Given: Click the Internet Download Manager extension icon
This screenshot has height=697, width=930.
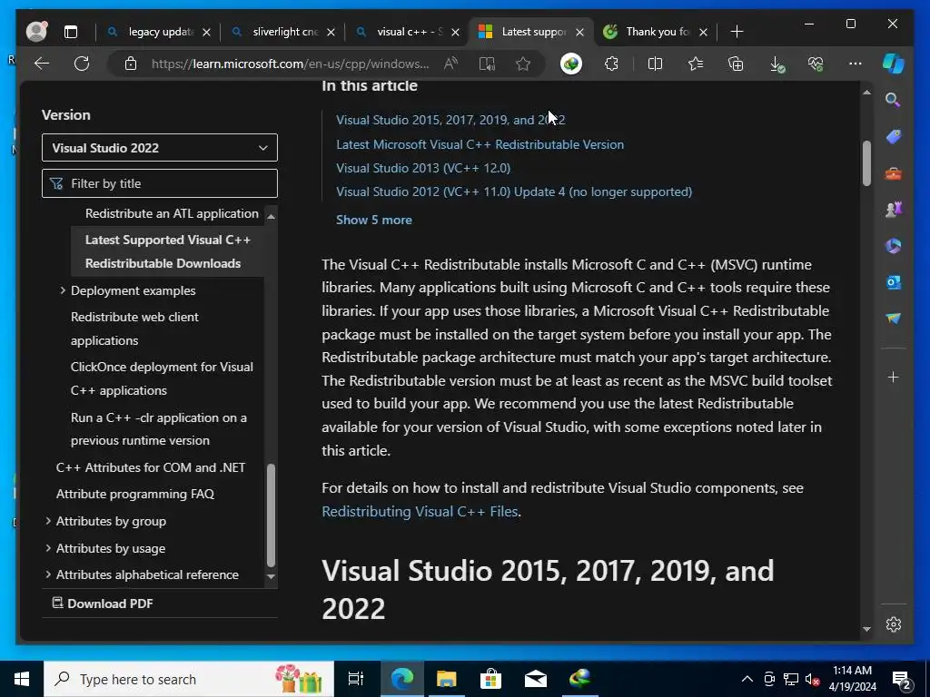Looking at the screenshot, I should (x=571, y=64).
